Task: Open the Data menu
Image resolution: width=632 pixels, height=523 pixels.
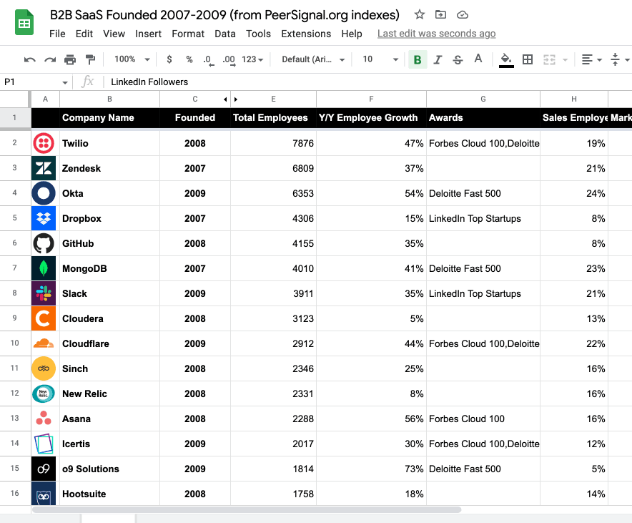Action: (x=225, y=34)
